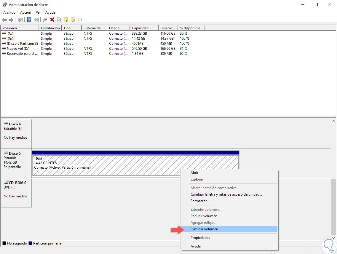The image size is (337, 254).
Task: Open Propiedades from the context menu
Action: tap(229, 238)
